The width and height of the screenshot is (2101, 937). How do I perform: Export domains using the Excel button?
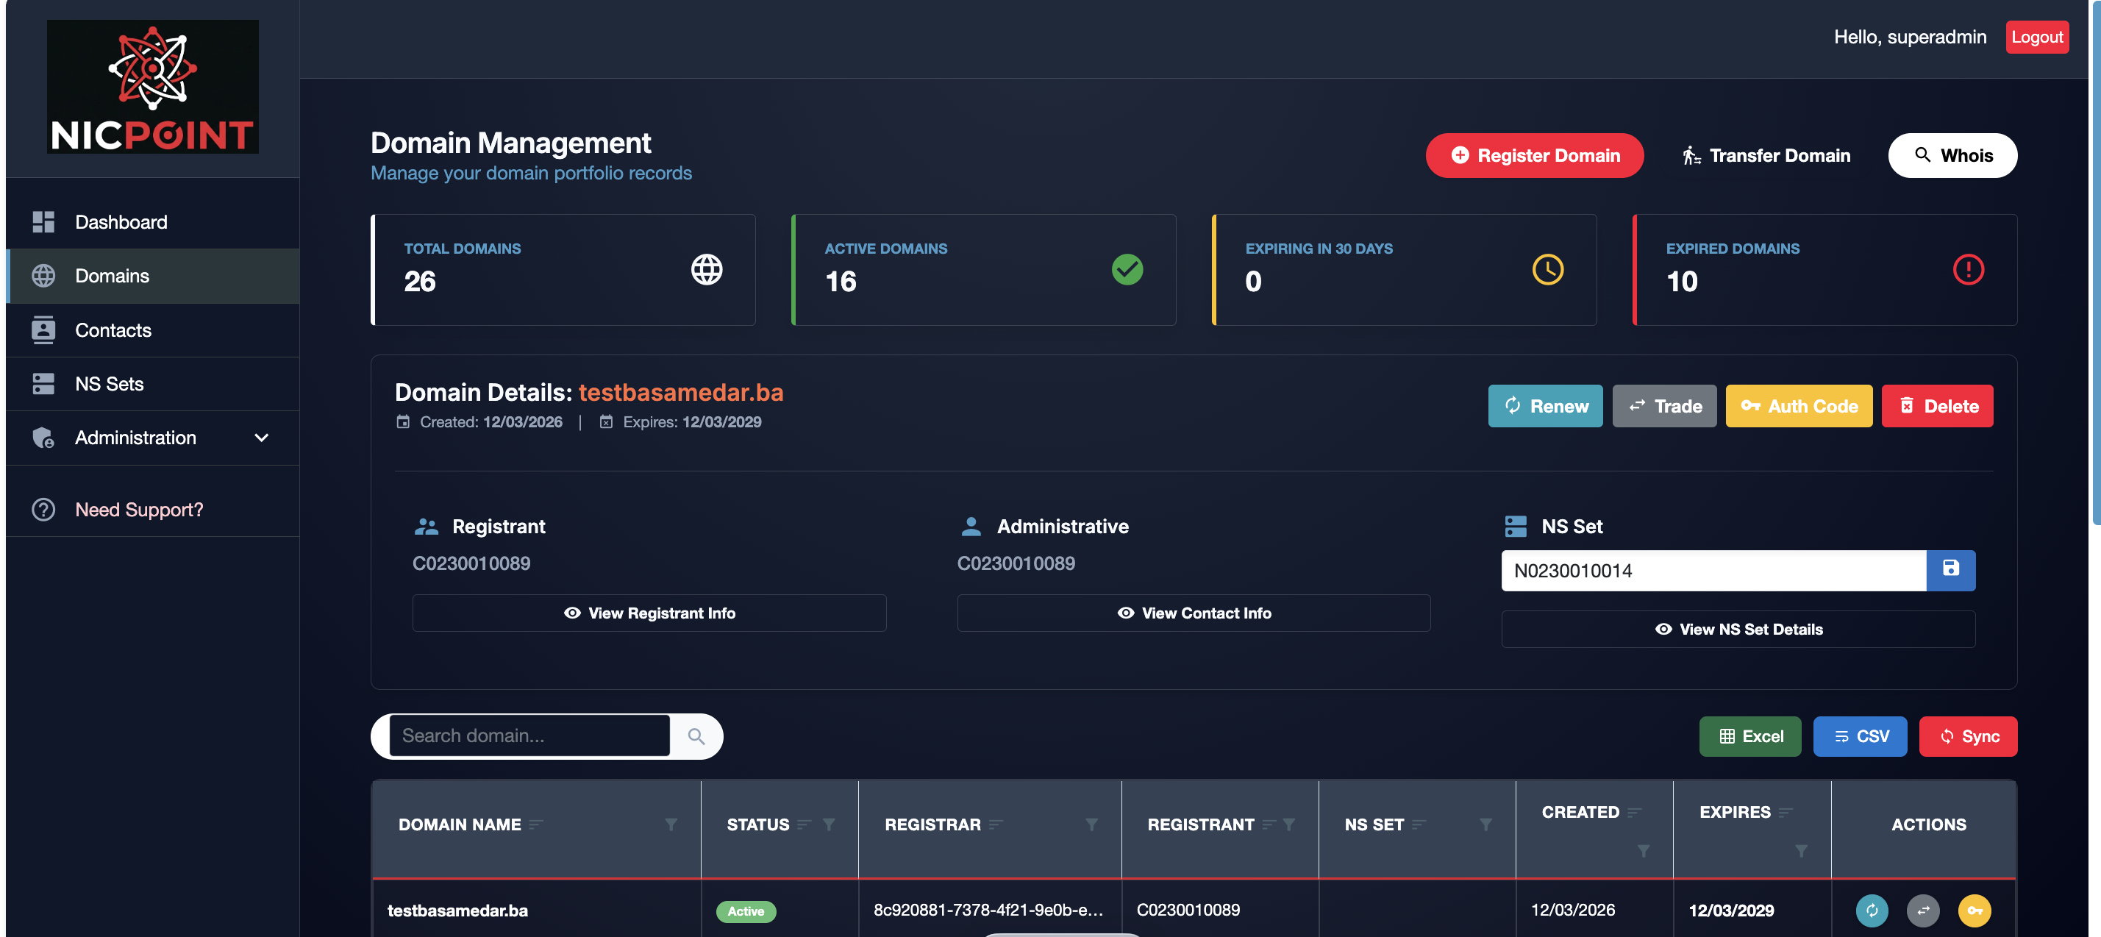point(1749,735)
